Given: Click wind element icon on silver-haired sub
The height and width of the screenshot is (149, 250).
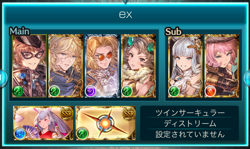Looking at the screenshot, I should pyautogui.click(x=174, y=91).
